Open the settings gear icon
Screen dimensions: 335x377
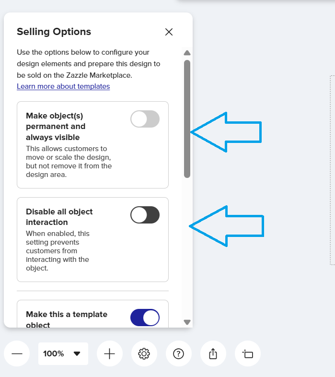144,354
